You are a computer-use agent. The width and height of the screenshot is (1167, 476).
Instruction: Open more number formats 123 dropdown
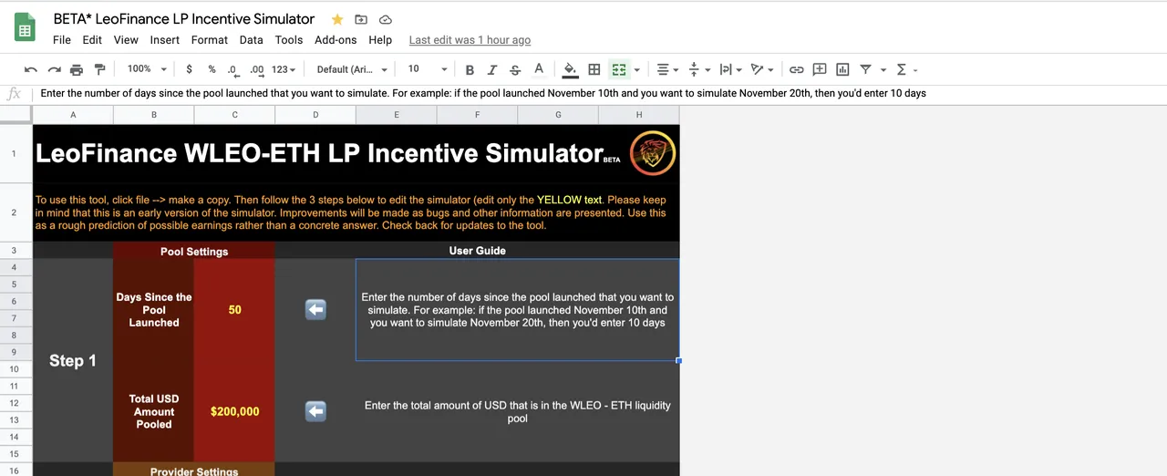pos(284,69)
